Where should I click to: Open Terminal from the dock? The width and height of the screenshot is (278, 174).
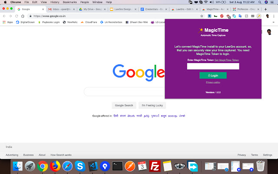tap(117, 166)
